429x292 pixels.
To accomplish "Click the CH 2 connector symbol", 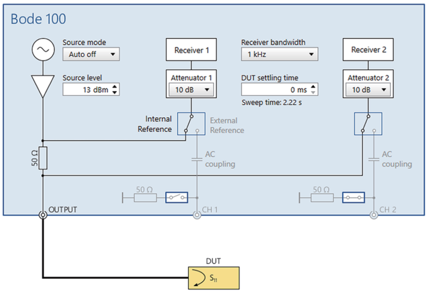I will (x=374, y=215).
